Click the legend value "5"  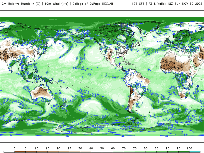pyautogui.click(x=25, y=148)
